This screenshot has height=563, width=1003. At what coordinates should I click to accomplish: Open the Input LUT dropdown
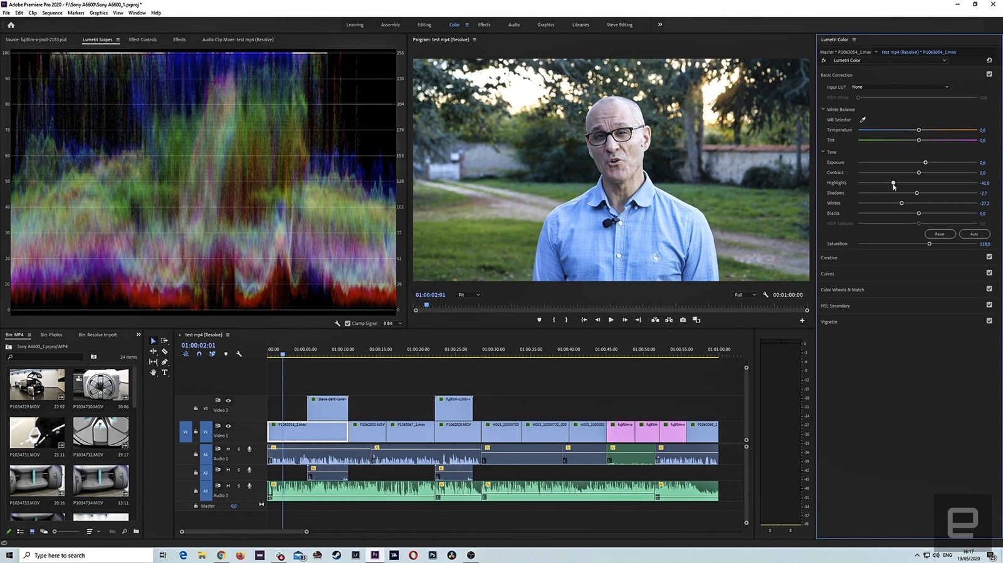point(900,87)
